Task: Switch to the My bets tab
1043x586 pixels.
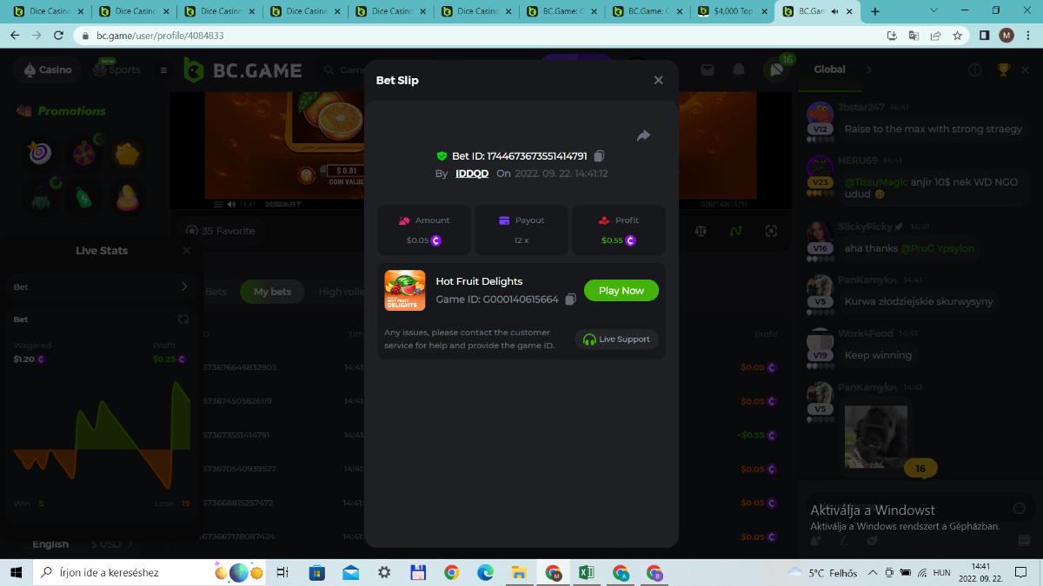Action: [272, 292]
